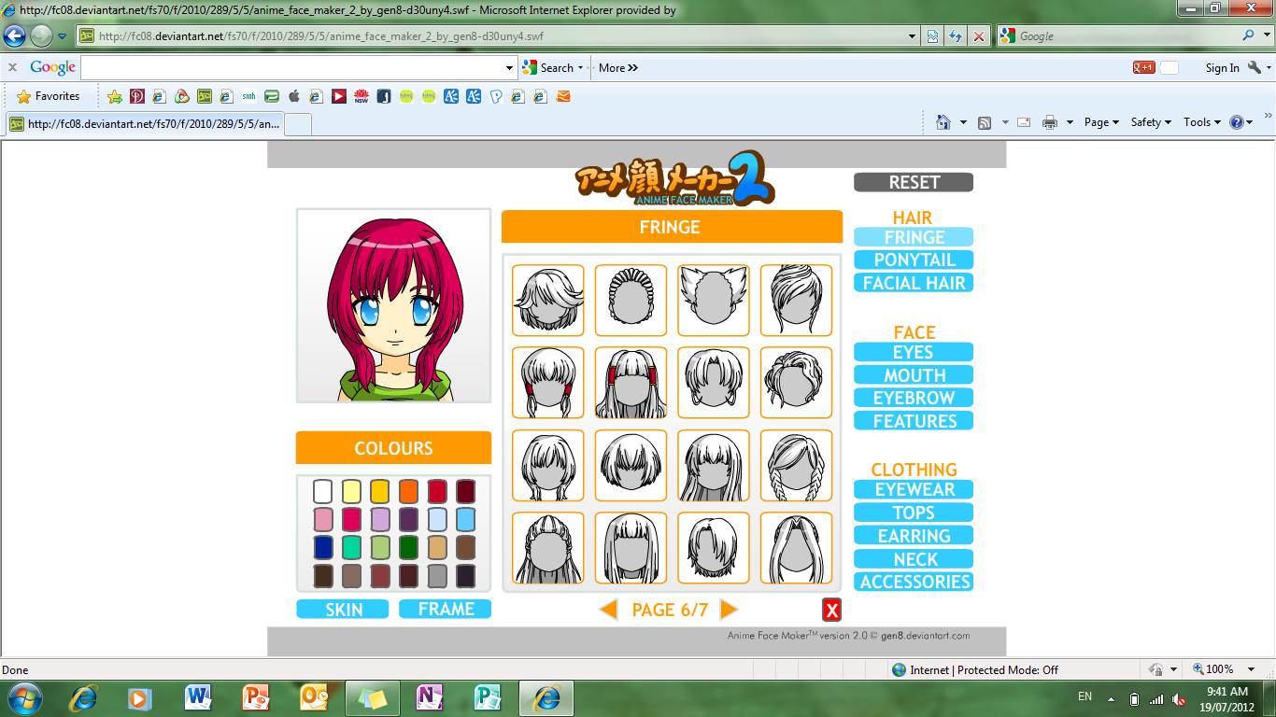Expand the Google toolbar More menu
This screenshot has height=717, width=1276.
tap(617, 67)
